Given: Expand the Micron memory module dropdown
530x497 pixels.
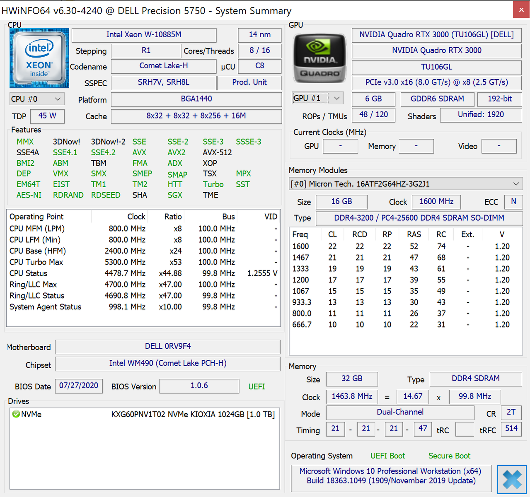Looking at the screenshot, I should (x=406, y=184).
